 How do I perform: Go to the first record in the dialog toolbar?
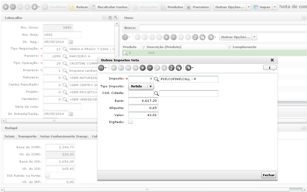tap(114, 68)
